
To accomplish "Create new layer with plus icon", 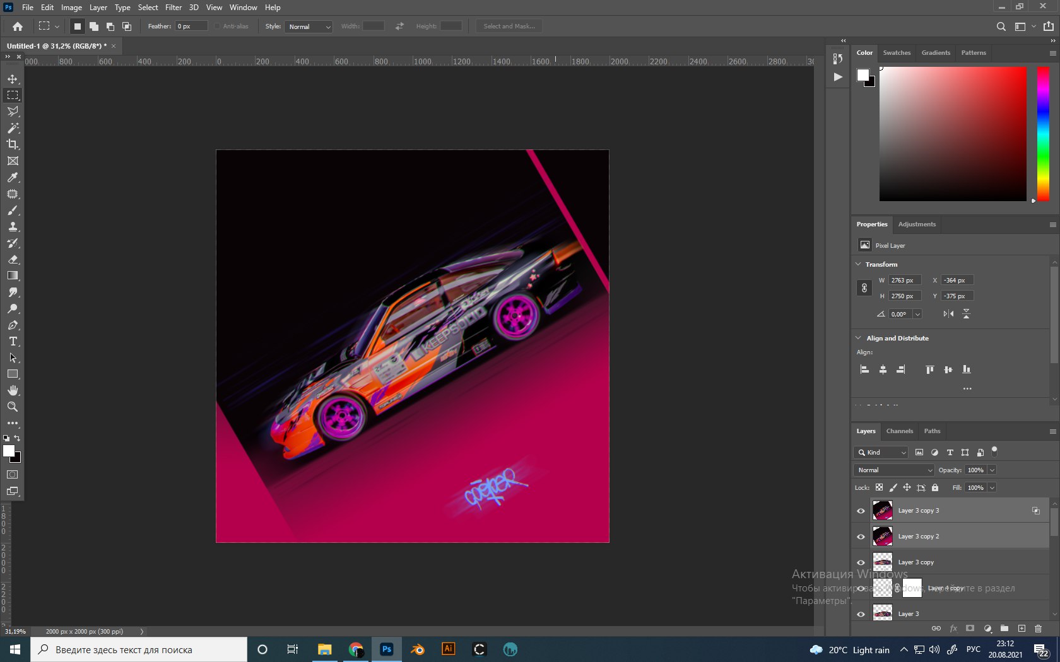I will [1022, 629].
